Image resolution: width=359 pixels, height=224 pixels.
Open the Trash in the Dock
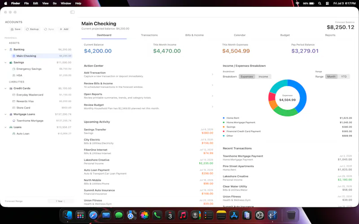(x=291, y=215)
